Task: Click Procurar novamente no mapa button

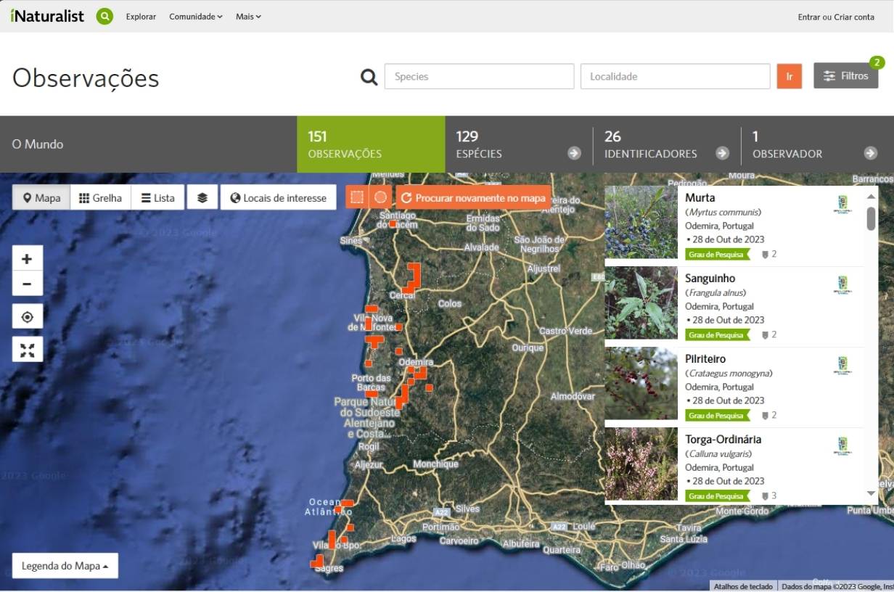Action: pyautogui.click(x=473, y=197)
